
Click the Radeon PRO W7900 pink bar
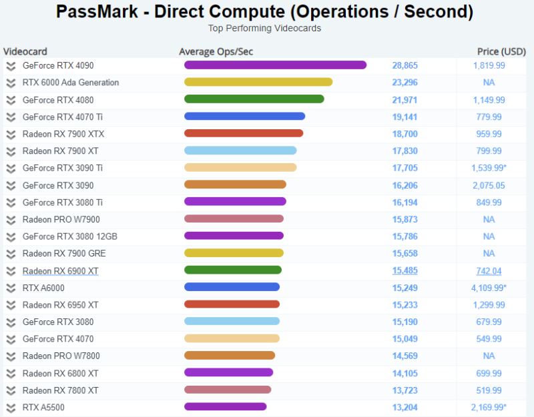pos(234,218)
